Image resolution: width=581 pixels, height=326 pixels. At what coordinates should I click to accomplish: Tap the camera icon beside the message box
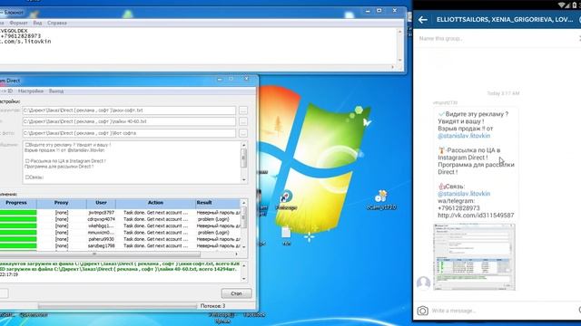(422, 311)
